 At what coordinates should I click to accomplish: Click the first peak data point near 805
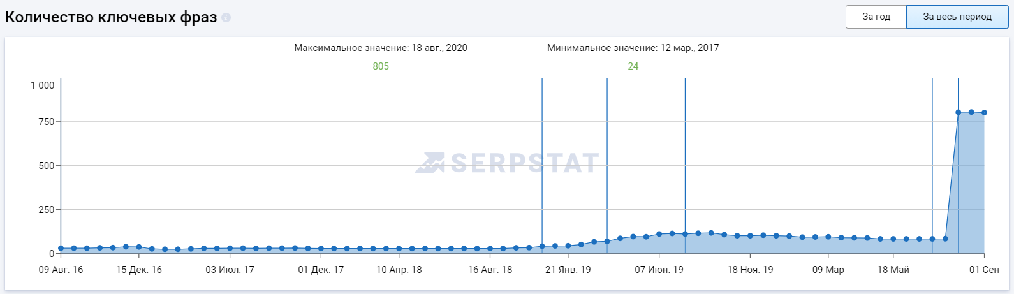[958, 112]
